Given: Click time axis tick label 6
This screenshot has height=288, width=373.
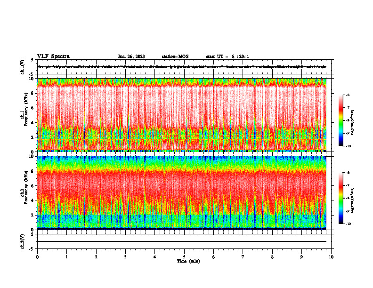Looking at the screenshot, I should [214, 257].
